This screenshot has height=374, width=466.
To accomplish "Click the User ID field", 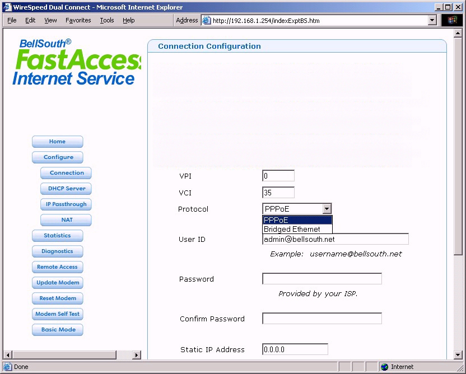I will click(335, 239).
